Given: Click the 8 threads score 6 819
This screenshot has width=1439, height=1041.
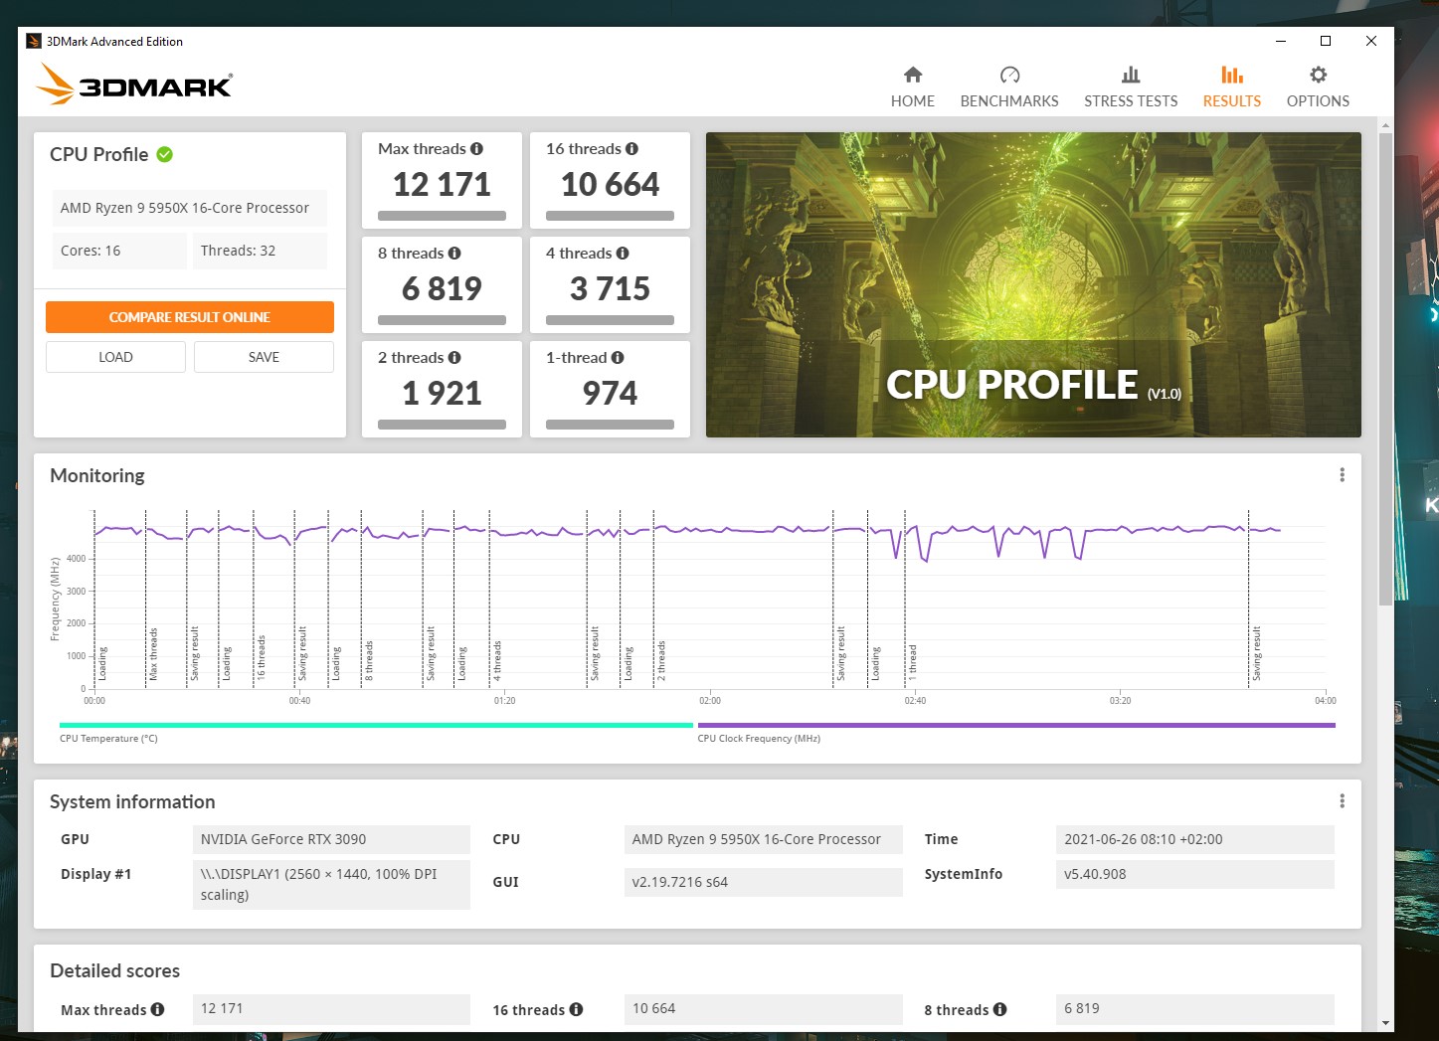Looking at the screenshot, I should pyautogui.click(x=442, y=289).
